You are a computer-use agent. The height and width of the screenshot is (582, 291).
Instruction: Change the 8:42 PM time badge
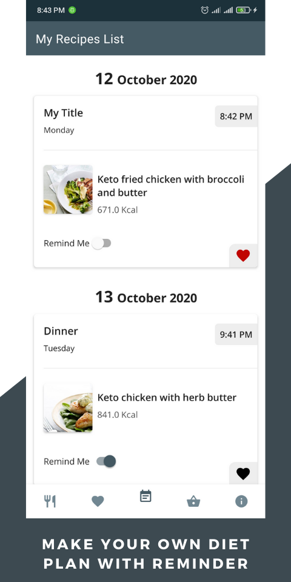[x=236, y=116]
